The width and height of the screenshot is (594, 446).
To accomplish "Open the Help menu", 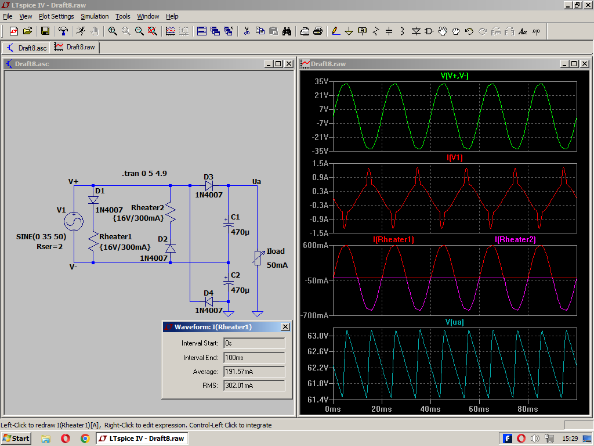I will 172,16.
